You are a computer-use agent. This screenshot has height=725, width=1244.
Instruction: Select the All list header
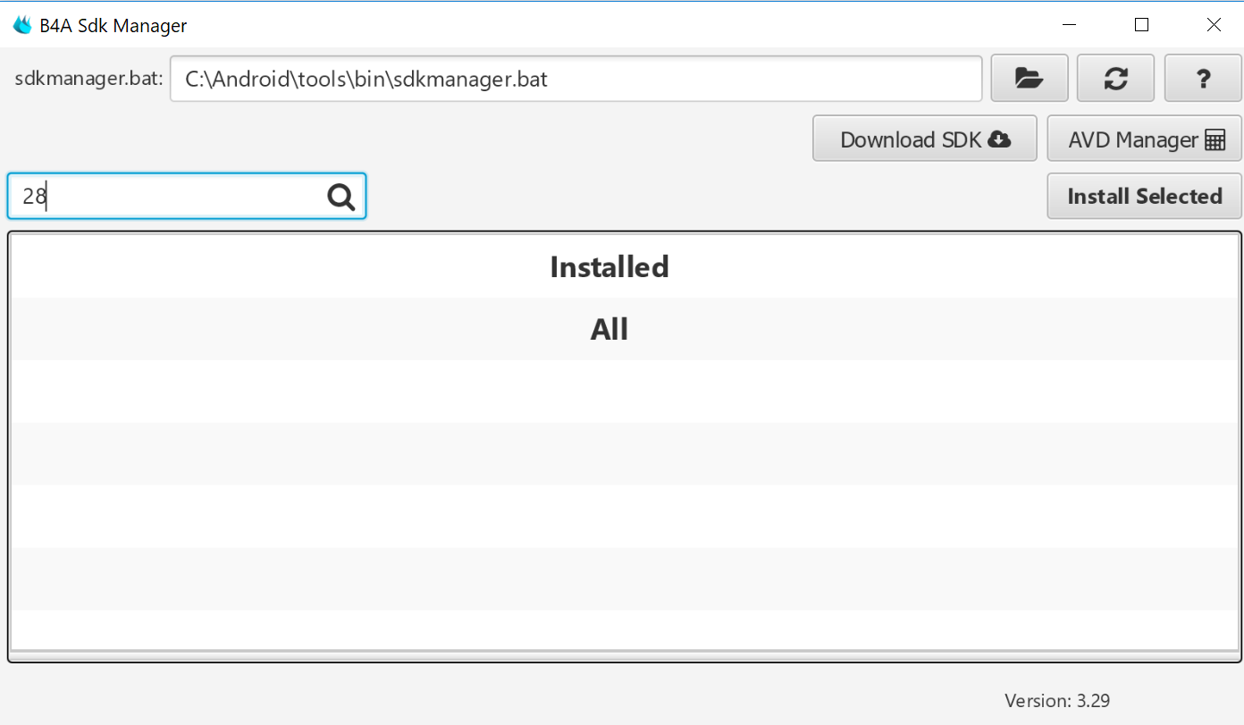tap(609, 329)
